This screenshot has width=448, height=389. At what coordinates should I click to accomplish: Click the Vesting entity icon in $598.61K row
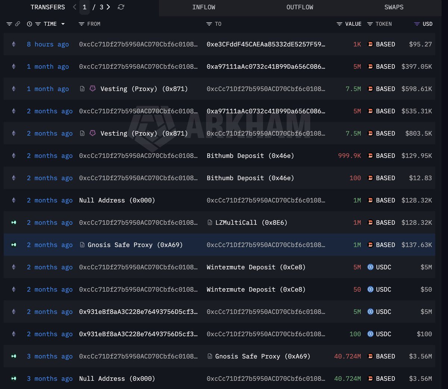click(93, 89)
